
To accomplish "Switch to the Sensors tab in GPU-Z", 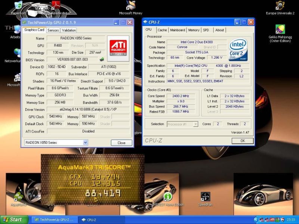I will [x=53, y=30].
